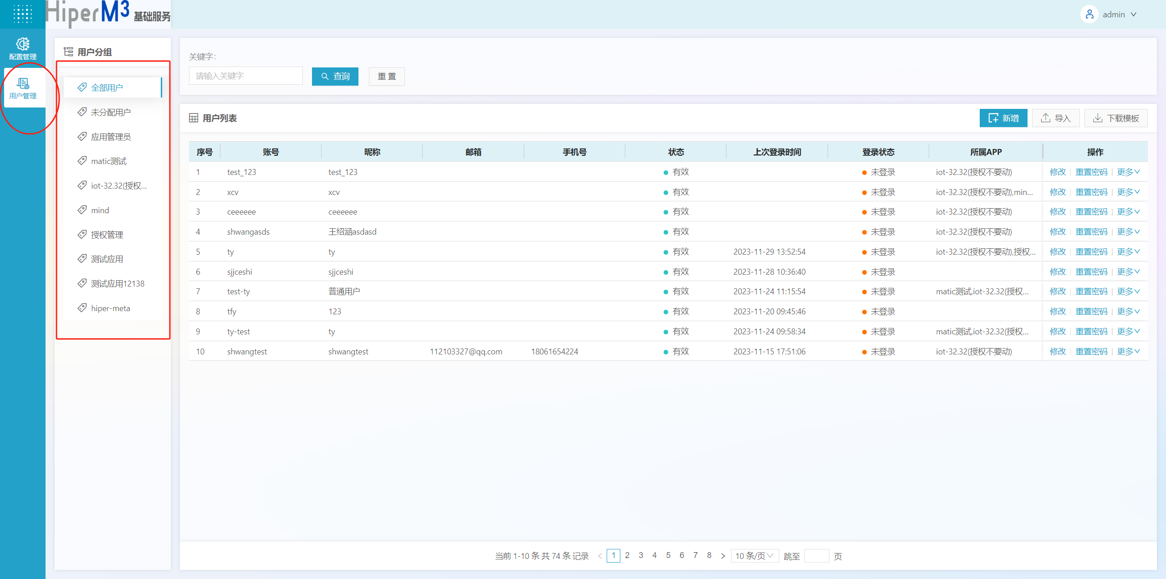This screenshot has width=1166, height=579.
Task: Expand 更多 dropdown for test_123 row
Action: click(x=1128, y=172)
